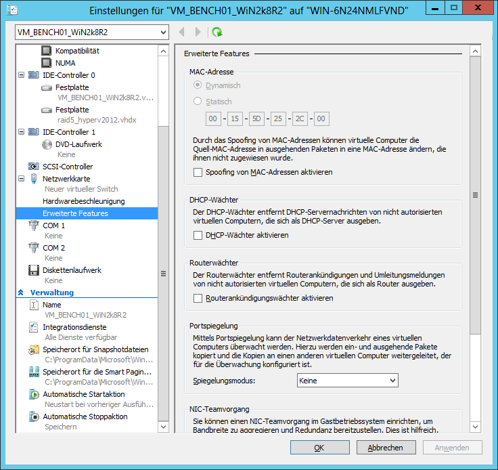This screenshot has height=470, width=498.
Task: Open the Spiegelungsmodus dropdown
Action: point(347,381)
